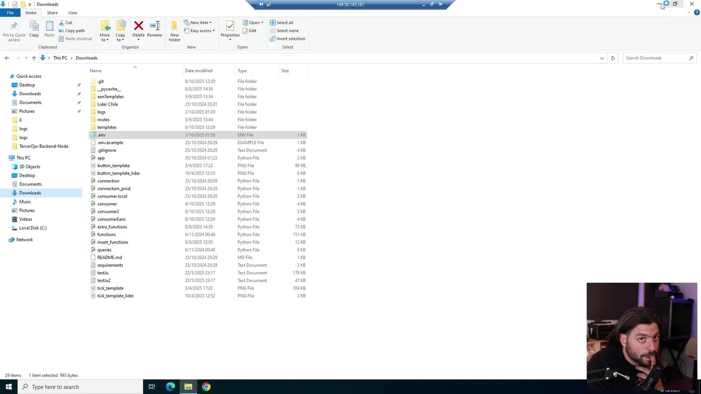Select the .git folder

point(100,81)
